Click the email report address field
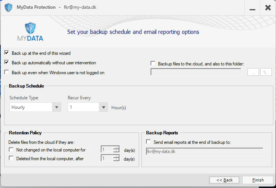The image size is (276, 188). (x=205, y=151)
